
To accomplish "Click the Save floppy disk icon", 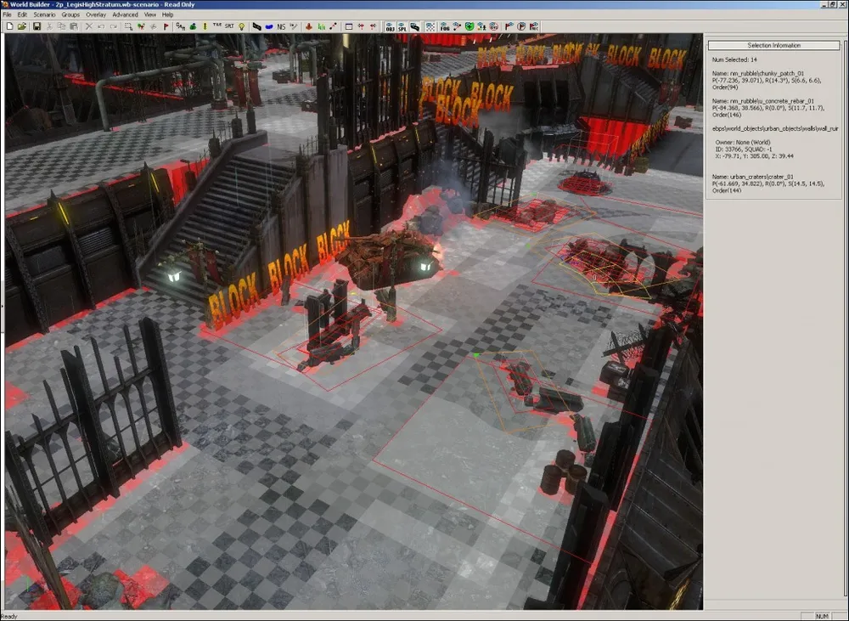I will (x=37, y=26).
